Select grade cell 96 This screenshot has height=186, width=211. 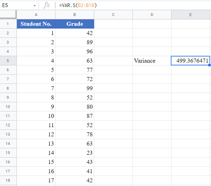[75, 51]
